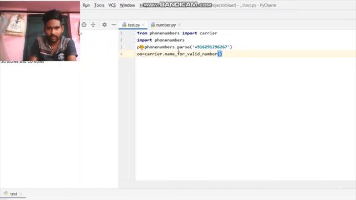This screenshot has width=356, height=200.
Task: Switch to the test.py editor tab
Action: [133, 25]
